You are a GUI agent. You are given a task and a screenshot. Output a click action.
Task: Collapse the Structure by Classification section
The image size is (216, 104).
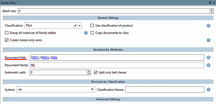click(5, 82)
